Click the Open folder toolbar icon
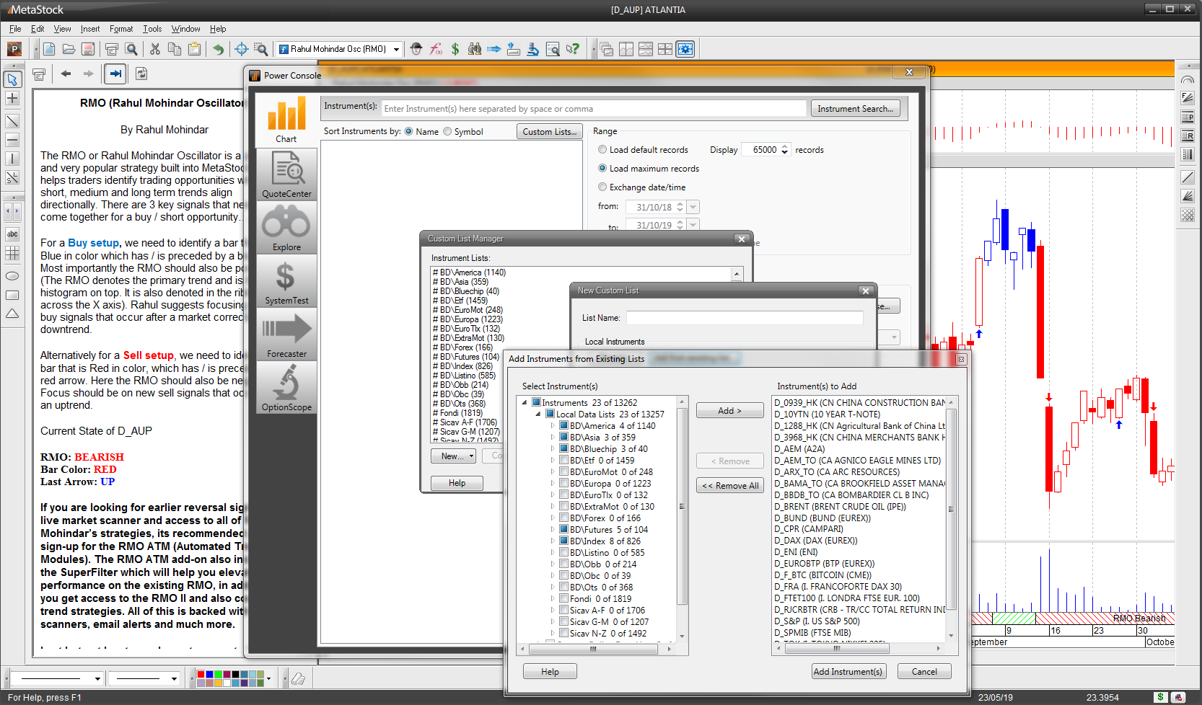The width and height of the screenshot is (1202, 705). pos(69,49)
